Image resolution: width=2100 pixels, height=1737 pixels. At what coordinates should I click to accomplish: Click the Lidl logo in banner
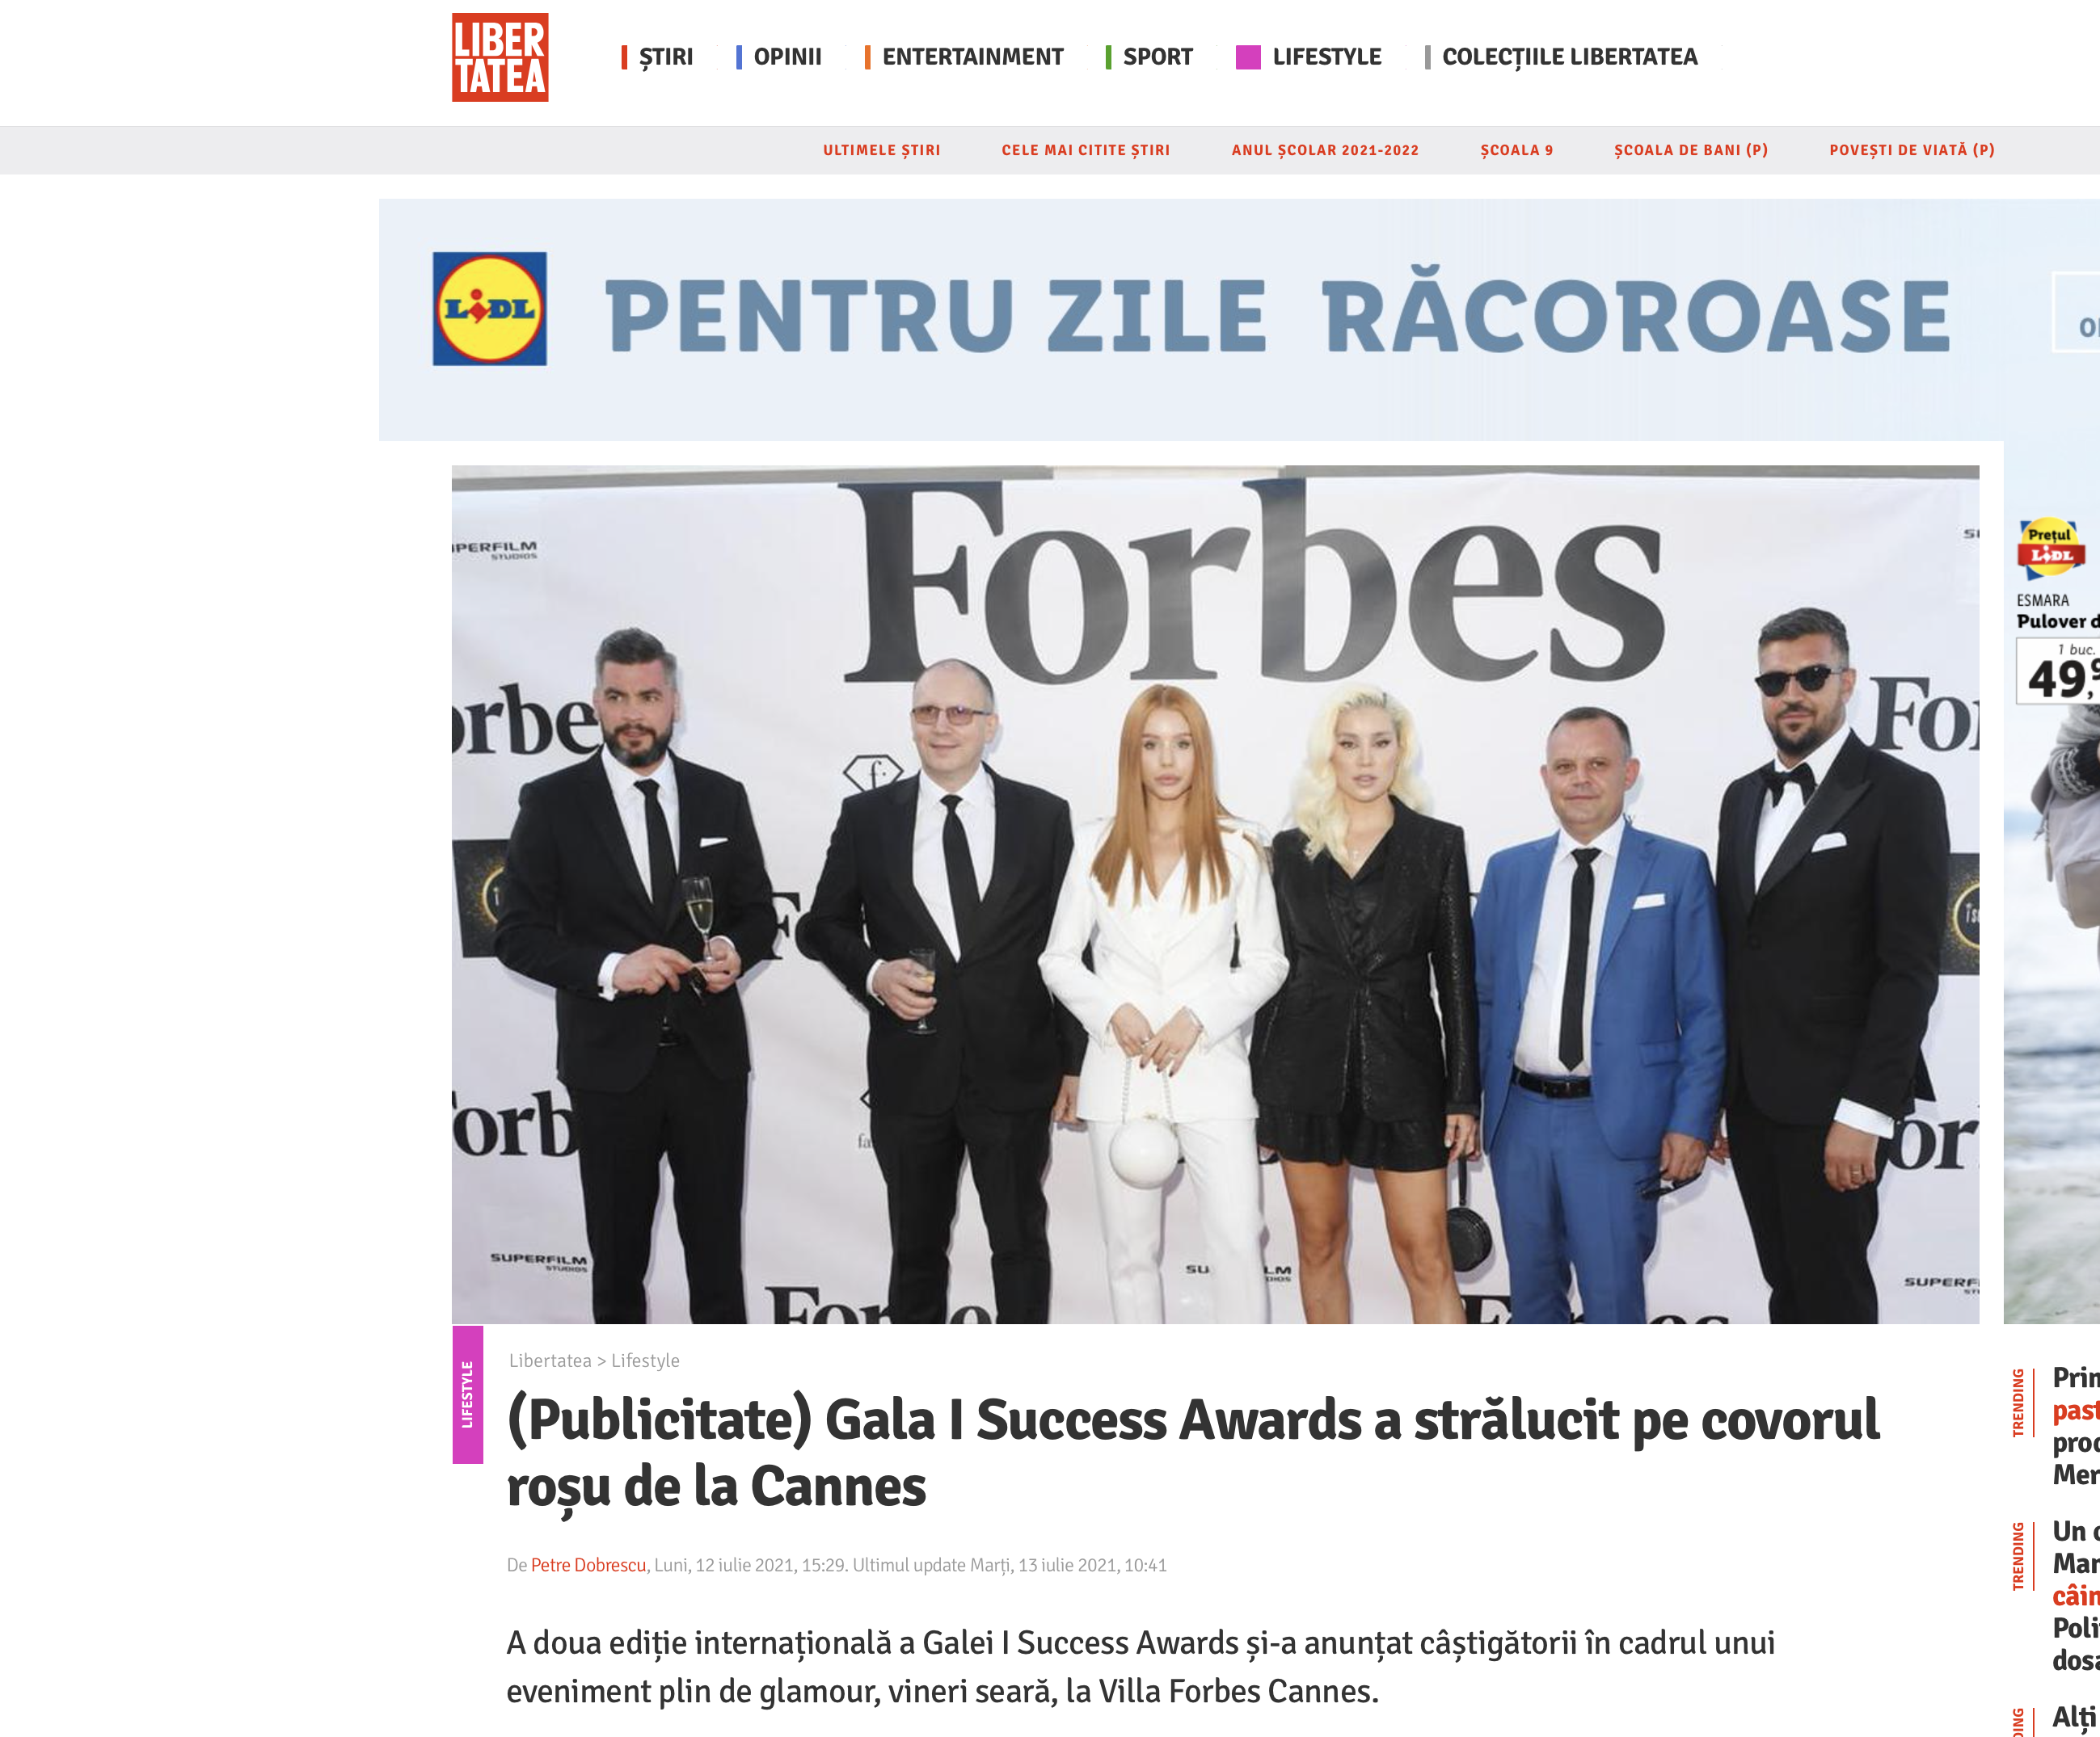(x=490, y=309)
